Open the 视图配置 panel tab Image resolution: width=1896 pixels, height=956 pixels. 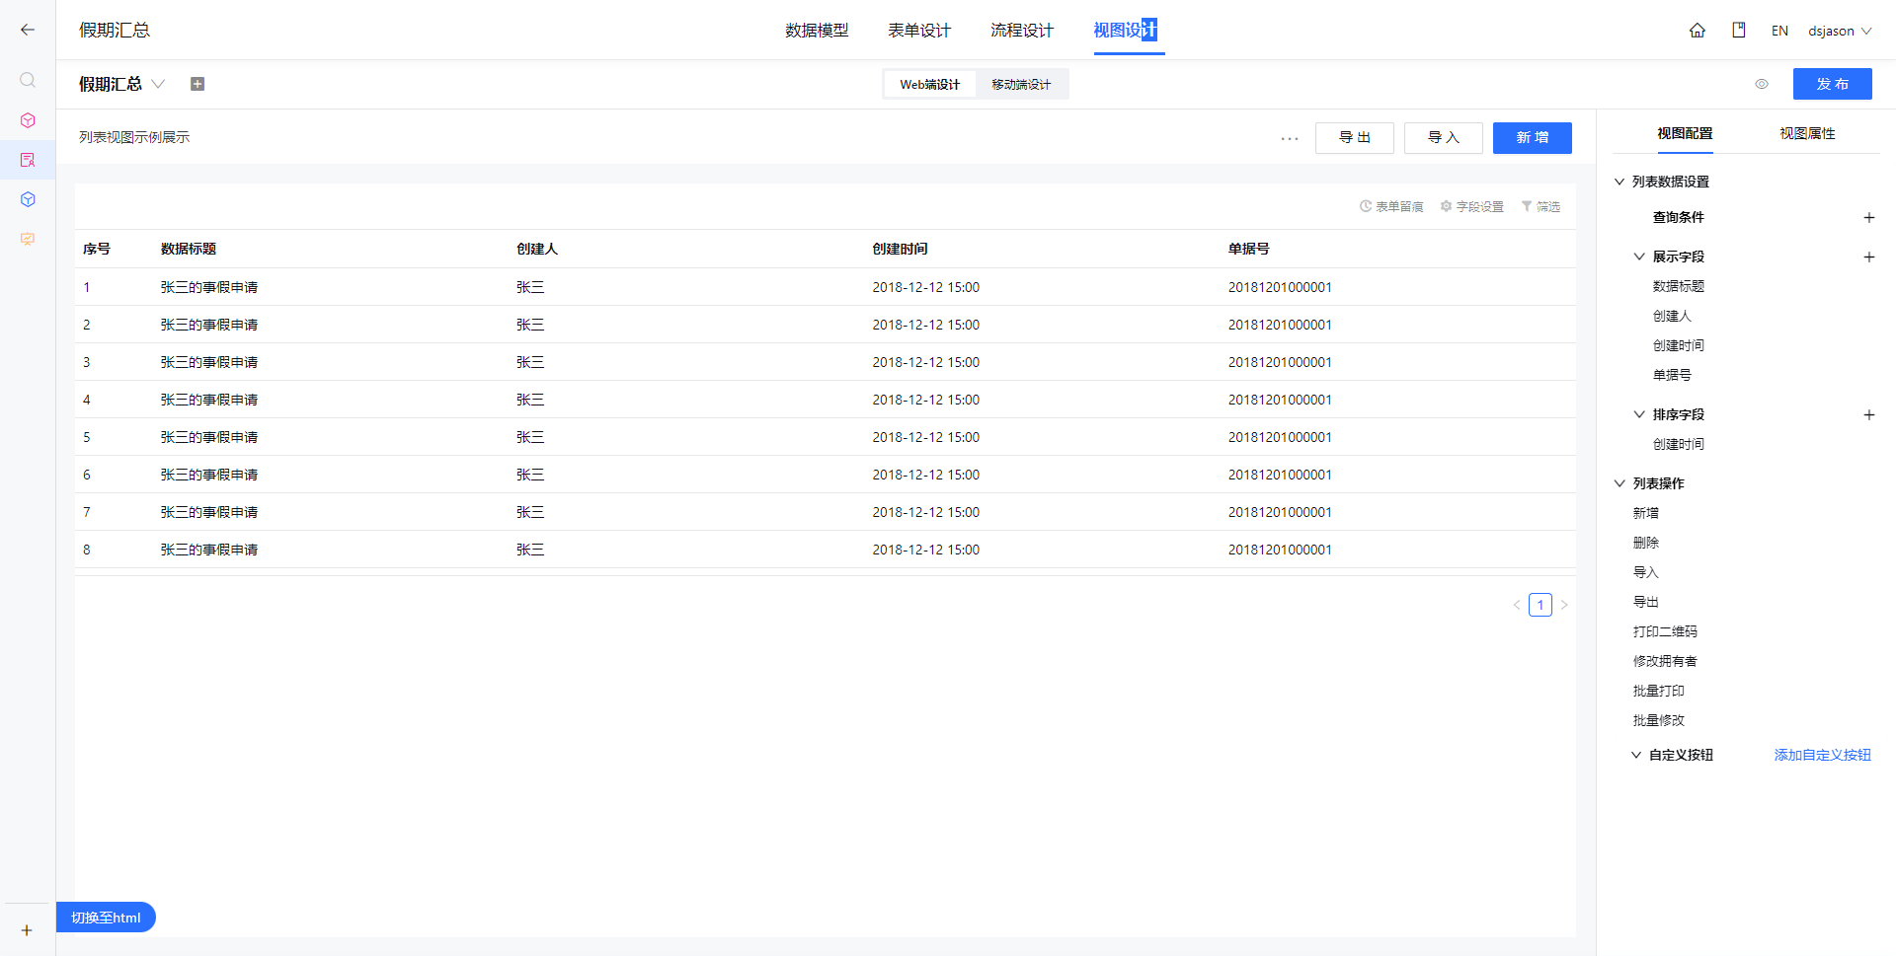1685,133
